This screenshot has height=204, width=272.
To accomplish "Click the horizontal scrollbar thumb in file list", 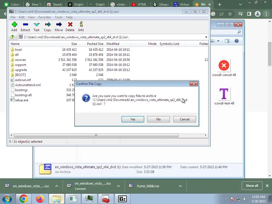I will point(96,135).
